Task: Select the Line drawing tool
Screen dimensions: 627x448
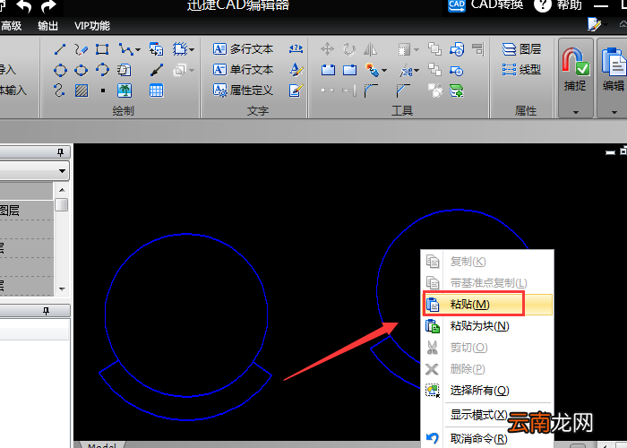Action: tap(60, 49)
